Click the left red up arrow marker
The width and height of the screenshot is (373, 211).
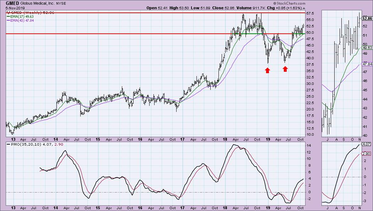pos(267,70)
